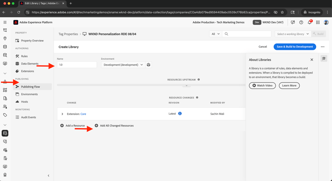Click the Resources Upstream info icon
Image resolution: width=332 pixels, height=181 pixels.
point(198,80)
